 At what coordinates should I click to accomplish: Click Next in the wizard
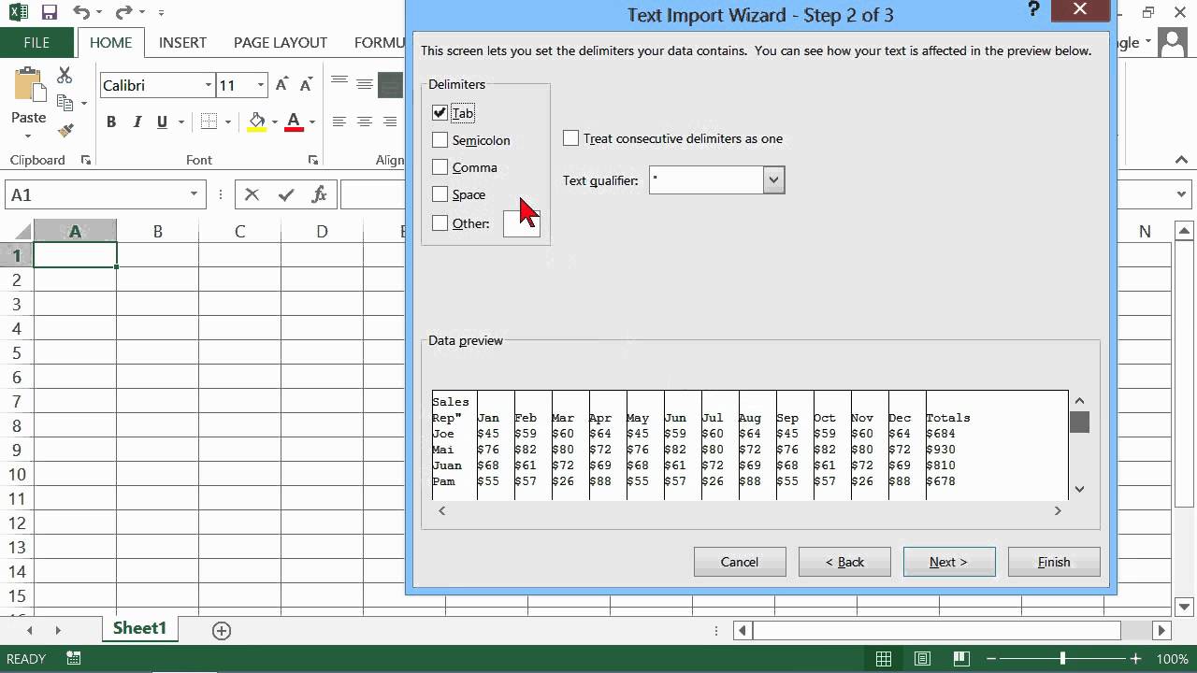click(x=949, y=562)
